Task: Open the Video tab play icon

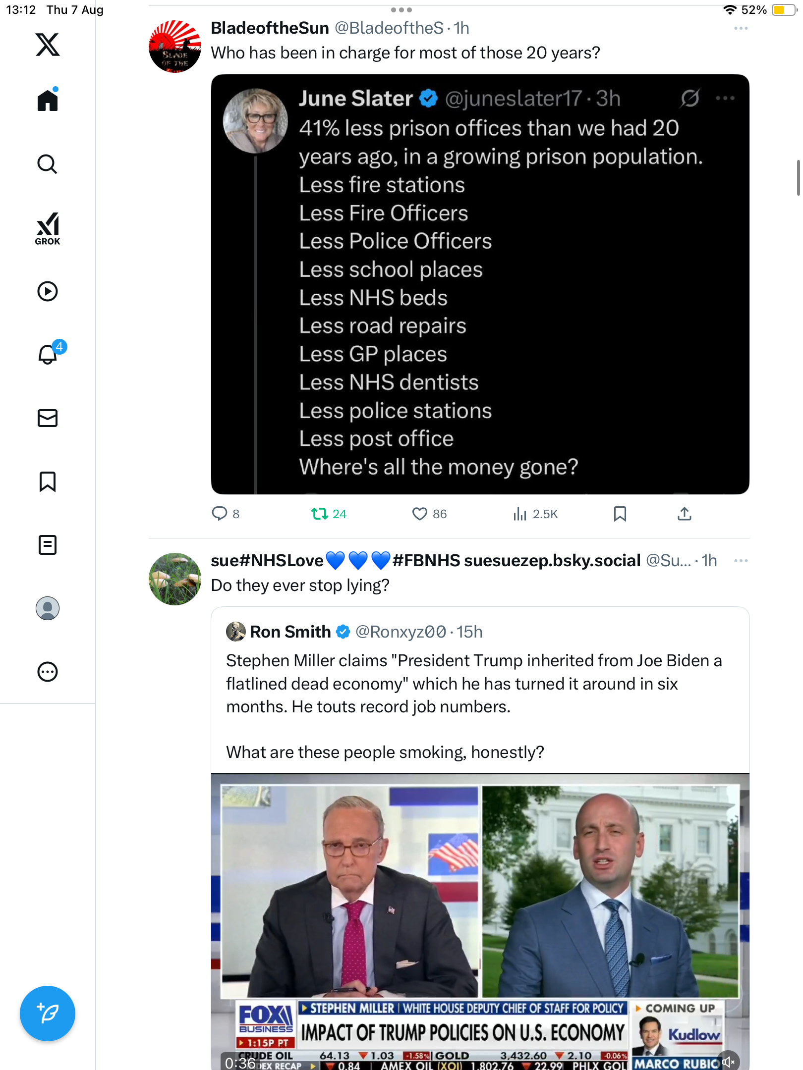Action: [x=48, y=291]
